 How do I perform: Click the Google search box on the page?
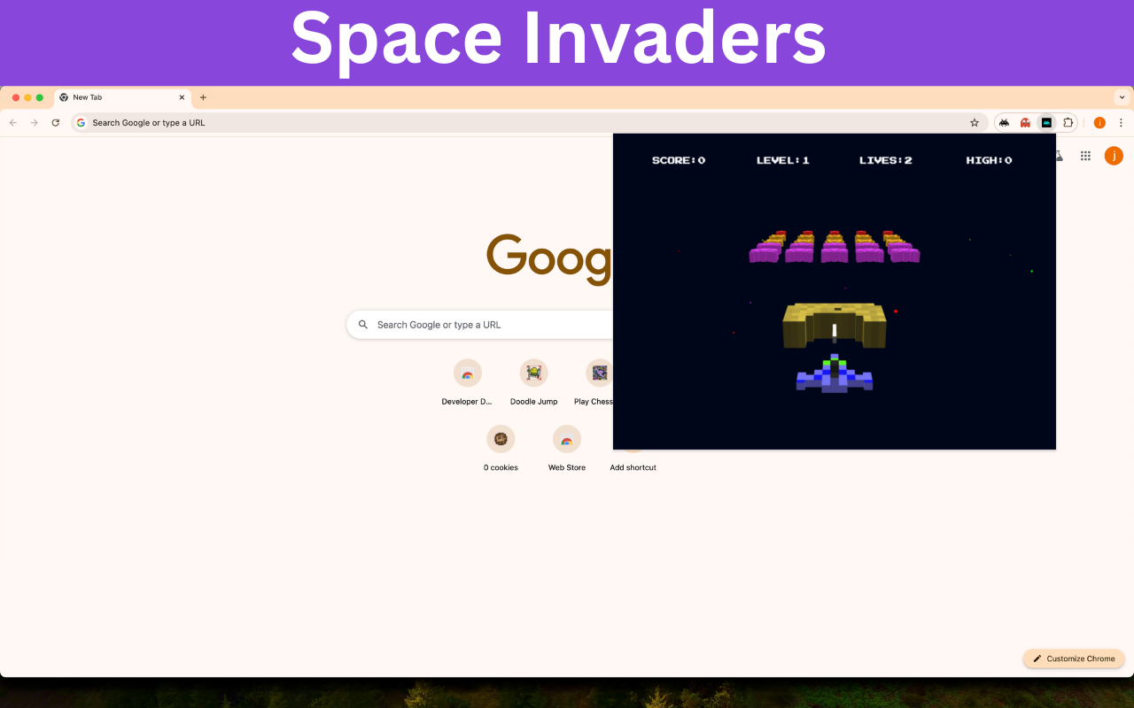478,325
